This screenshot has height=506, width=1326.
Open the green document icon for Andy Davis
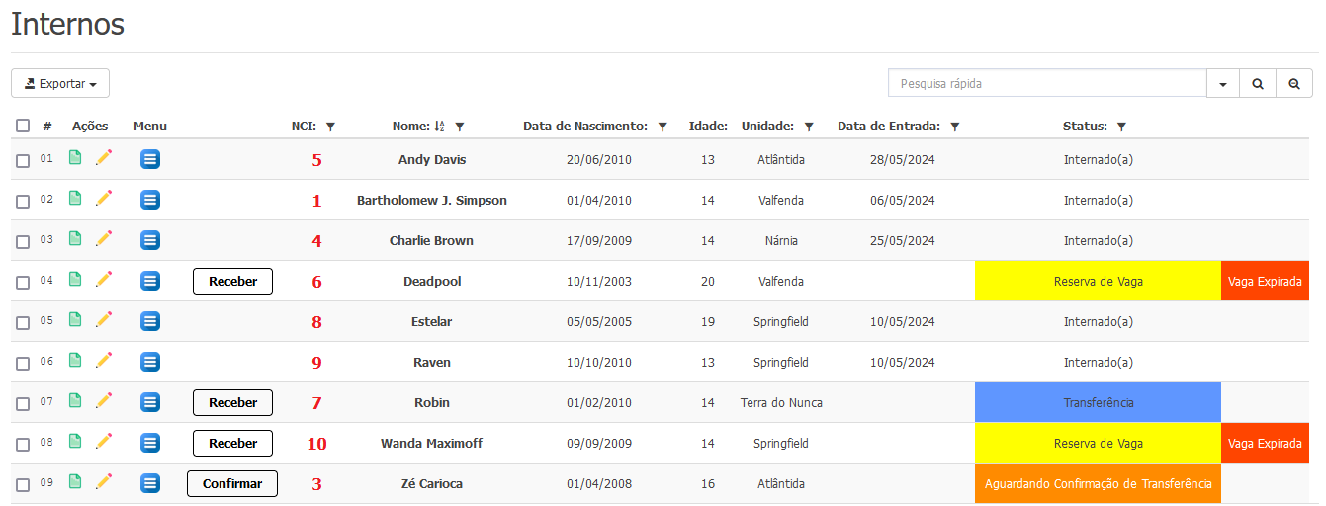pyautogui.click(x=75, y=158)
